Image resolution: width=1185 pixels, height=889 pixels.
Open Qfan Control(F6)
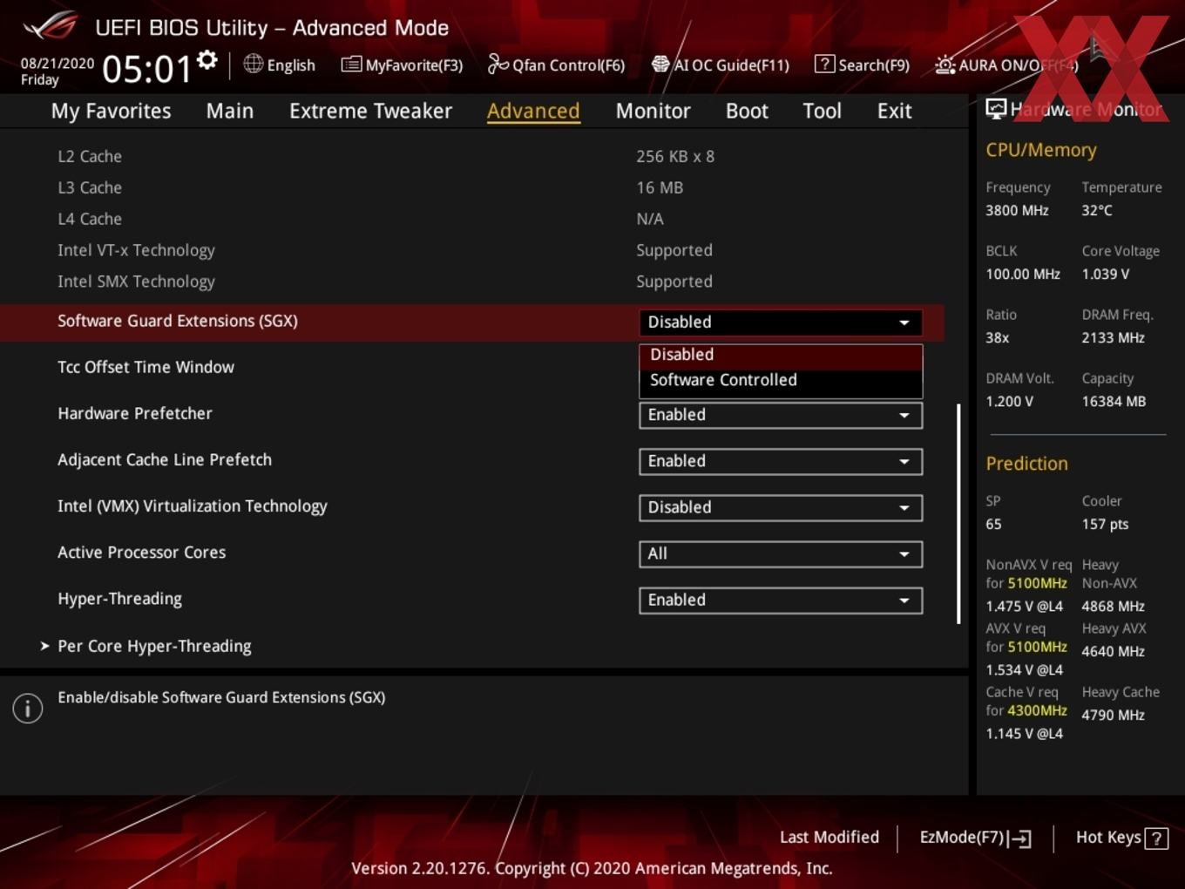556,64
